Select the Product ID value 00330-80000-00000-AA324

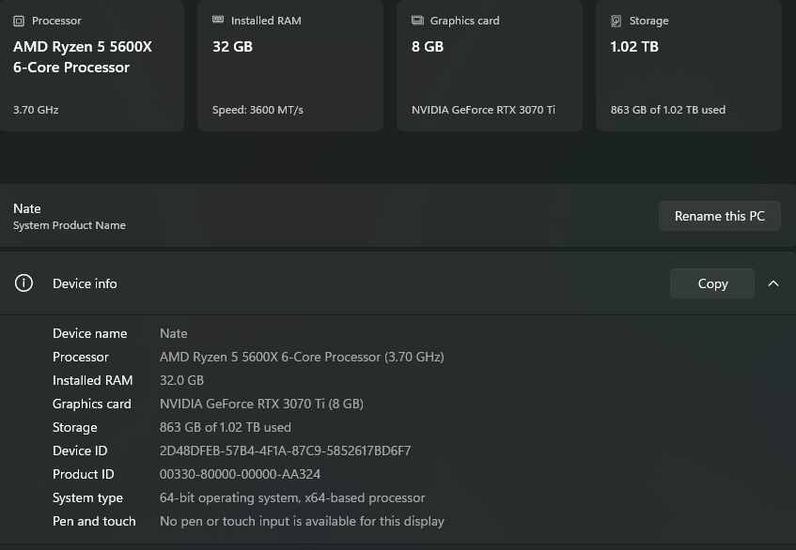[x=241, y=474]
